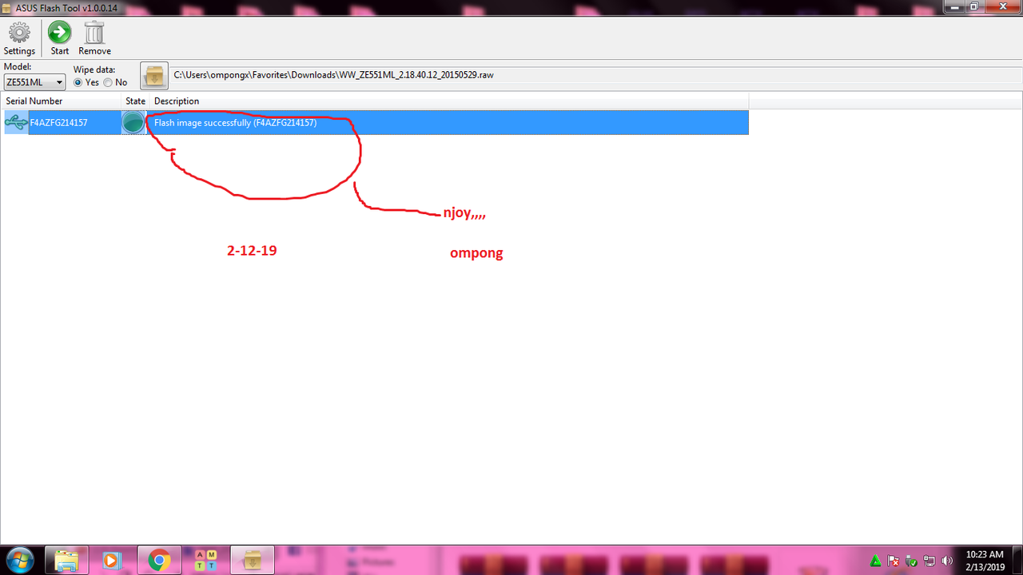This screenshot has height=575, width=1023.
Task: Click the Action Center flag tray icon
Action: [894, 561]
